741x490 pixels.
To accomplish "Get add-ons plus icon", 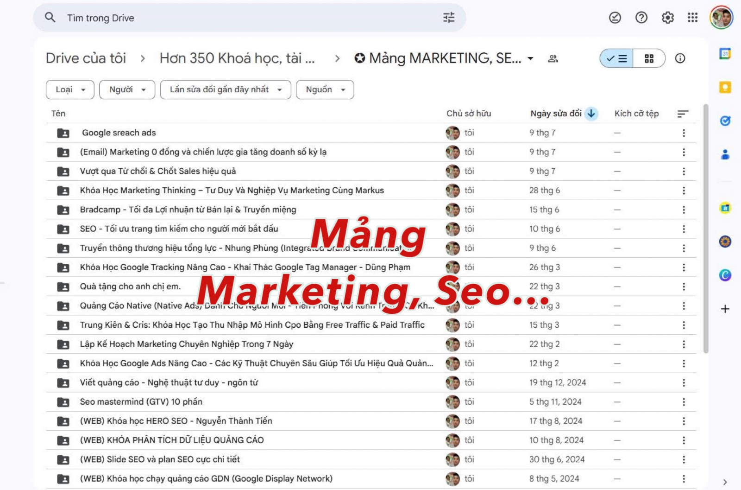I will tap(725, 309).
